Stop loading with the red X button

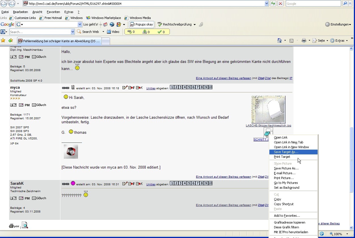[x=280, y=3]
